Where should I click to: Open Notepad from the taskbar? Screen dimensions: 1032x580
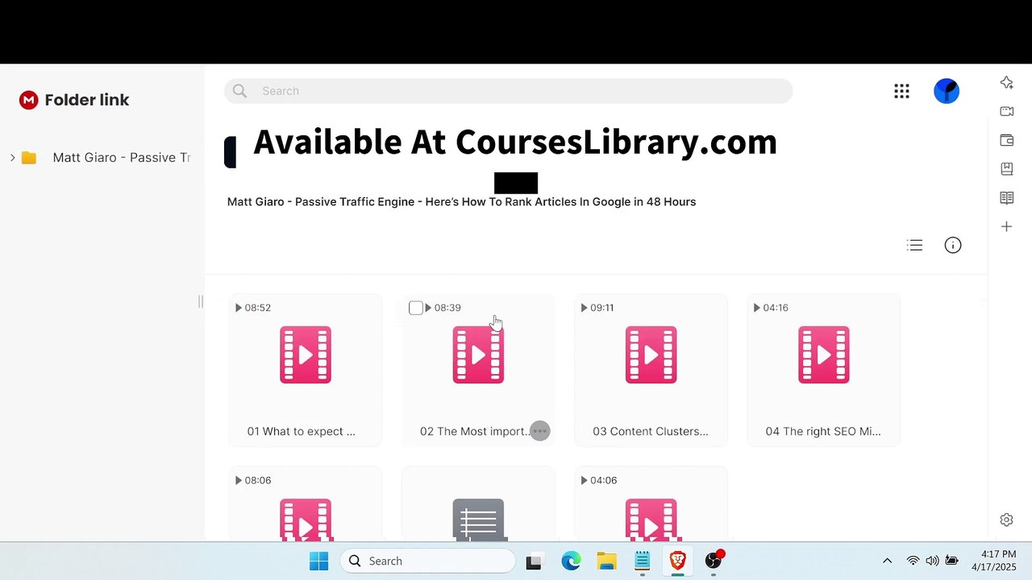click(x=642, y=561)
